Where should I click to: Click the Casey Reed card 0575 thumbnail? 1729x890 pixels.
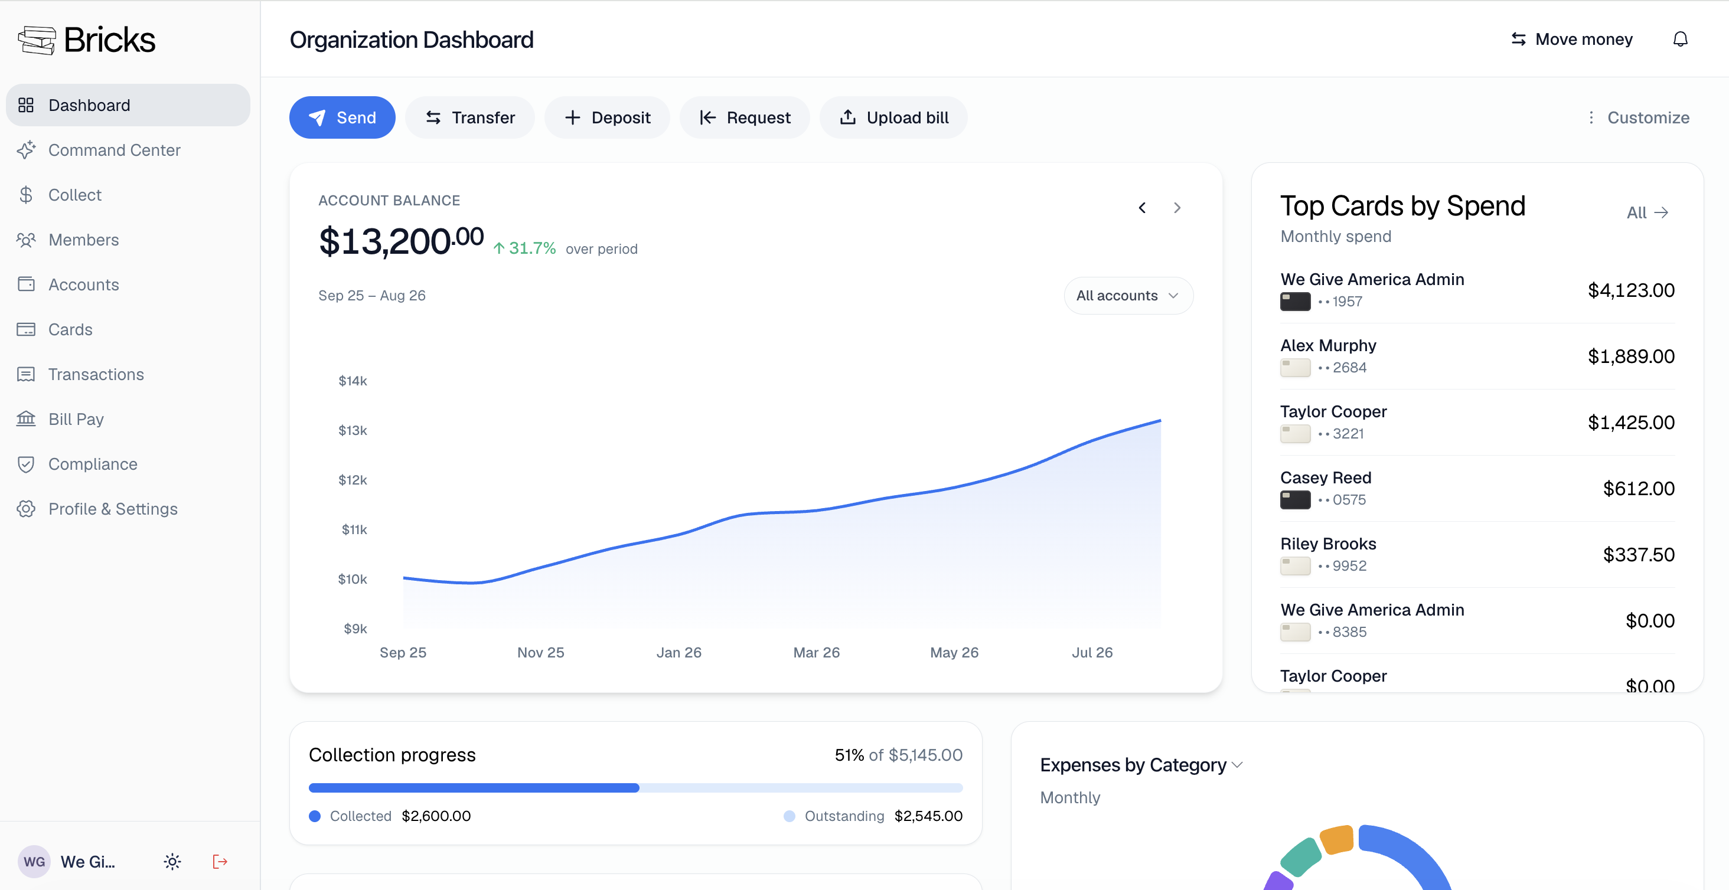point(1296,500)
